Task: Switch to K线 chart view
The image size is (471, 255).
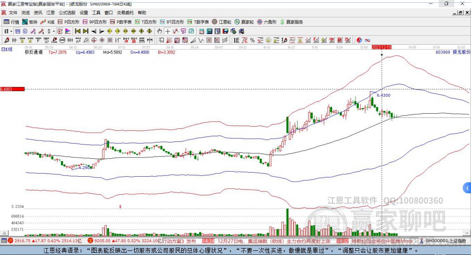Action: (x=48, y=22)
